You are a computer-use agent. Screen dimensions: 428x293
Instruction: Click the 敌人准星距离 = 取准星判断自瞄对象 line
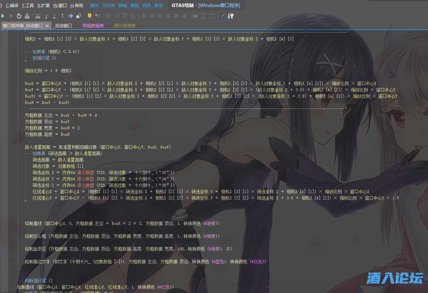98,147
